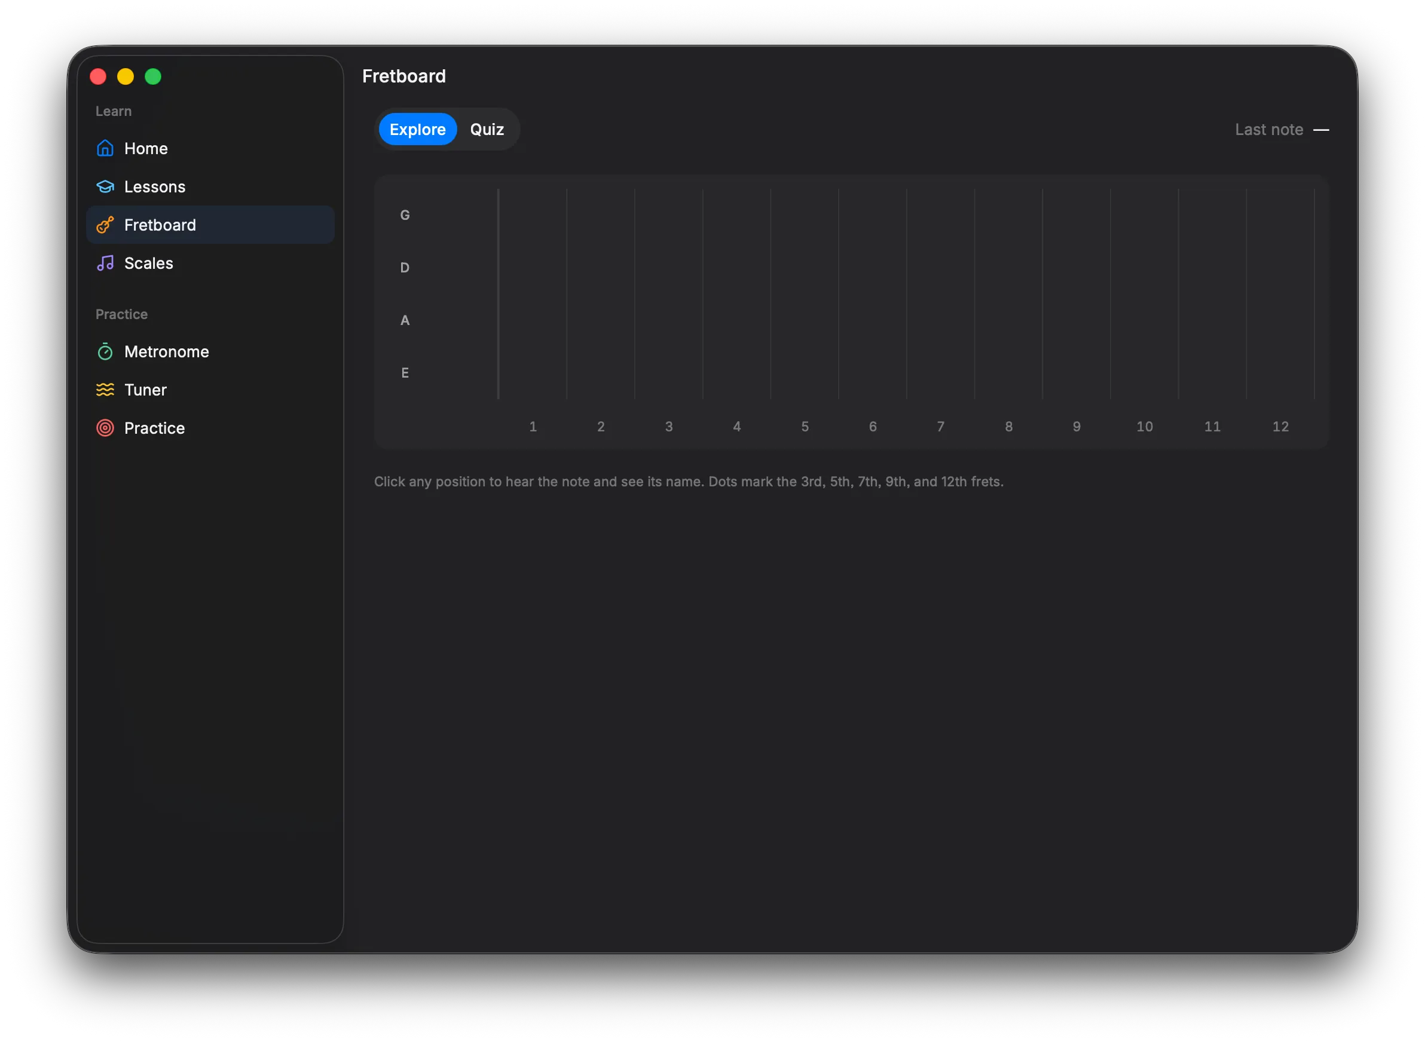The height and width of the screenshot is (1042, 1425).
Task: Click fret number 8 label
Action: [x=1009, y=427]
